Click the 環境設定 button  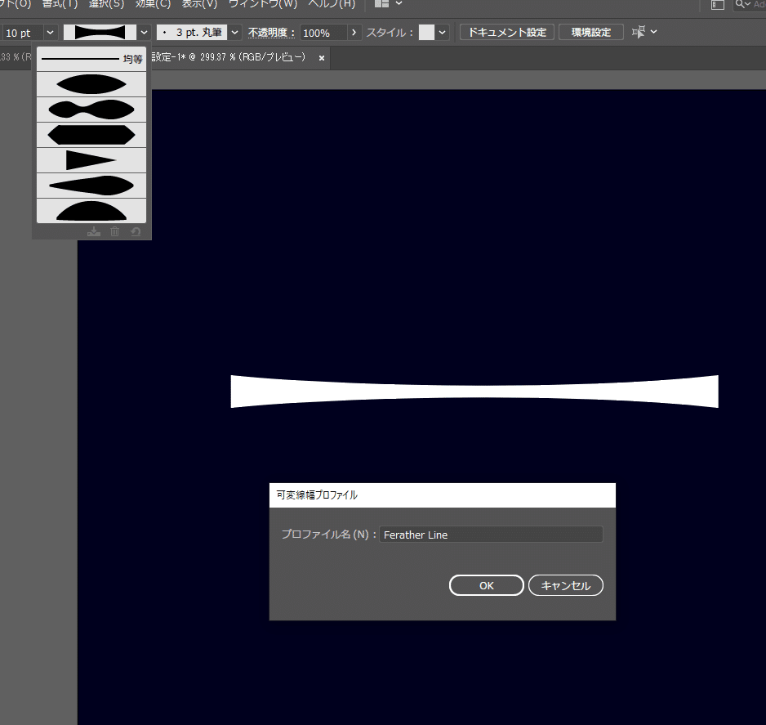[591, 32]
